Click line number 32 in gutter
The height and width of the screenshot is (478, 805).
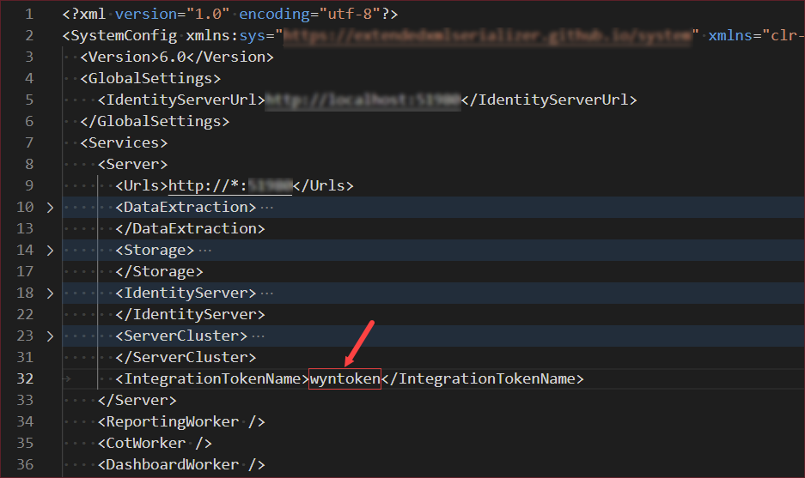point(25,379)
